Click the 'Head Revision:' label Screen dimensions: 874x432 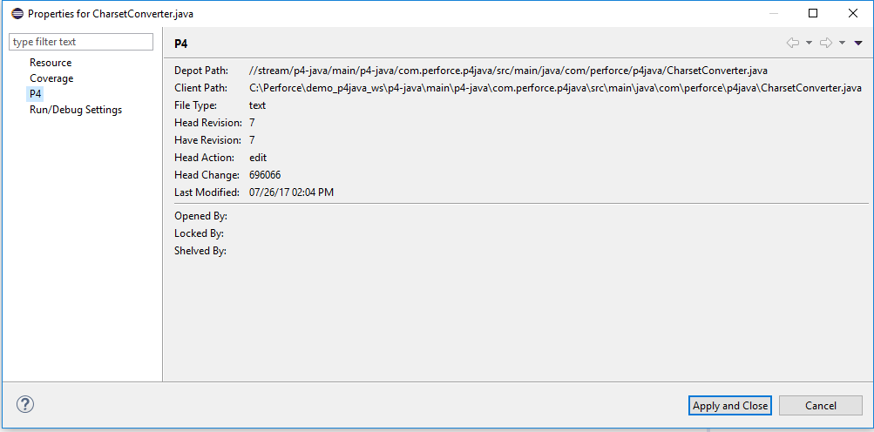point(208,123)
